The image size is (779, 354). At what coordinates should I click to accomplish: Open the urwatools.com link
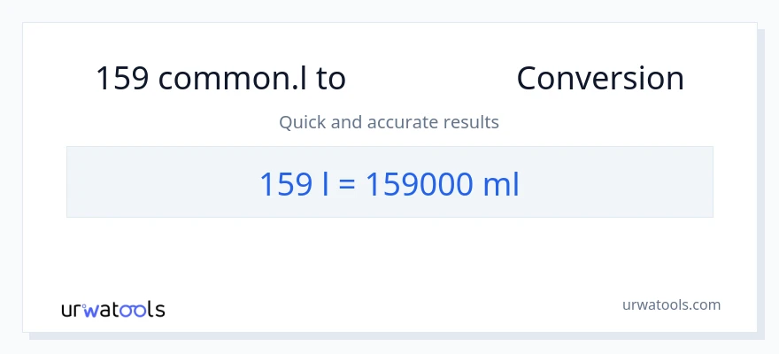pyautogui.click(x=671, y=304)
